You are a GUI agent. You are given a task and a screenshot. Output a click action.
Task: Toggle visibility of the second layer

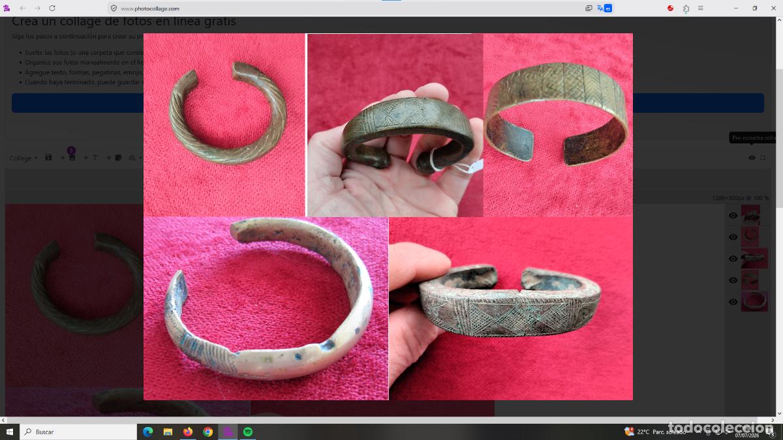tap(733, 237)
